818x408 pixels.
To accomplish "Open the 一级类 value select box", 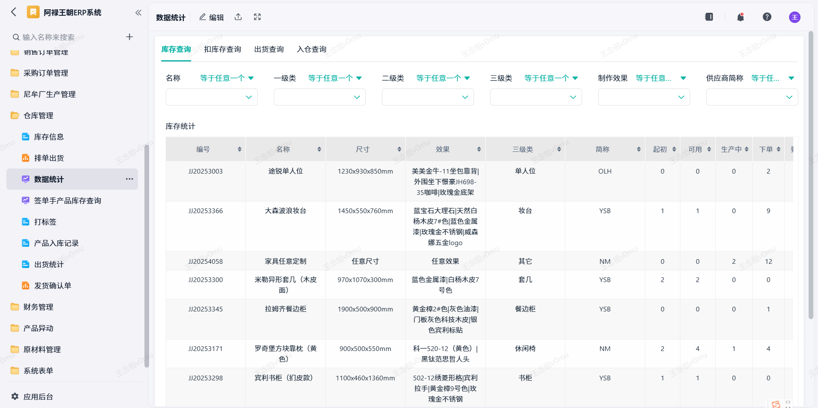I will 320,97.
